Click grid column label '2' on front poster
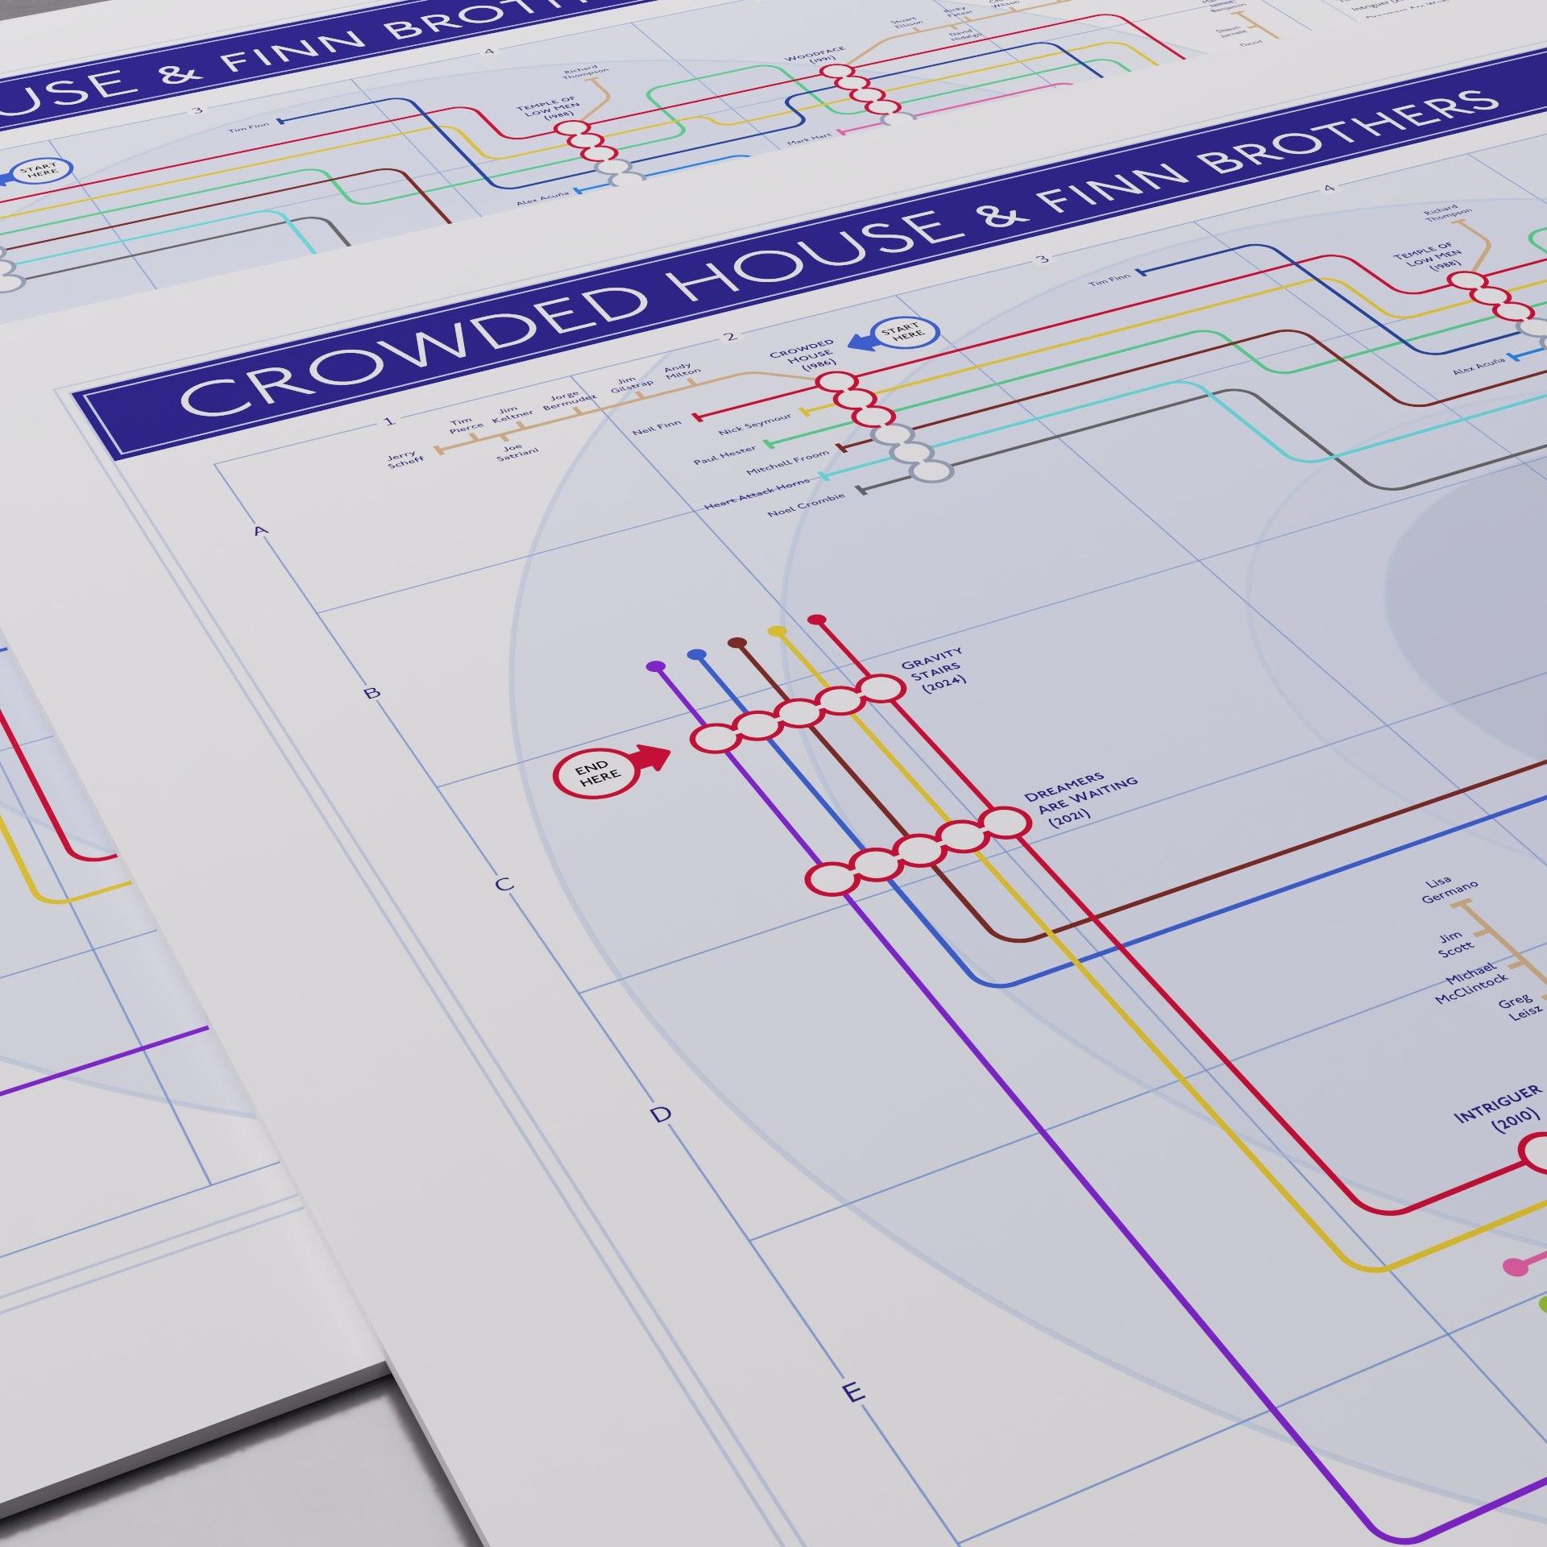This screenshot has width=1547, height=1547. [730, 336]
